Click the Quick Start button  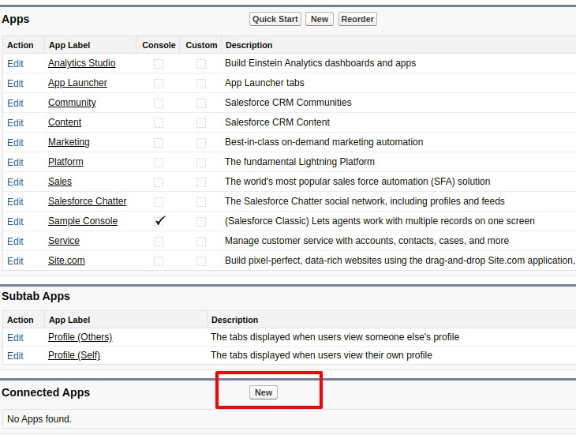275,19
